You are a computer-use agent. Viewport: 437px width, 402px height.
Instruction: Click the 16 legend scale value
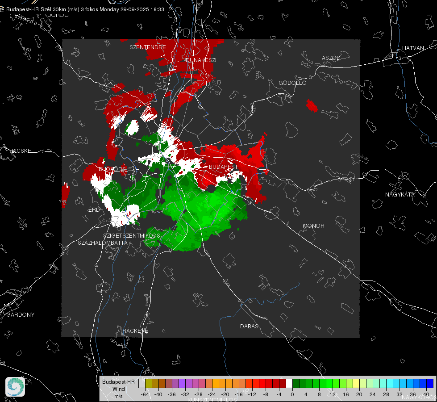(346, 394)
